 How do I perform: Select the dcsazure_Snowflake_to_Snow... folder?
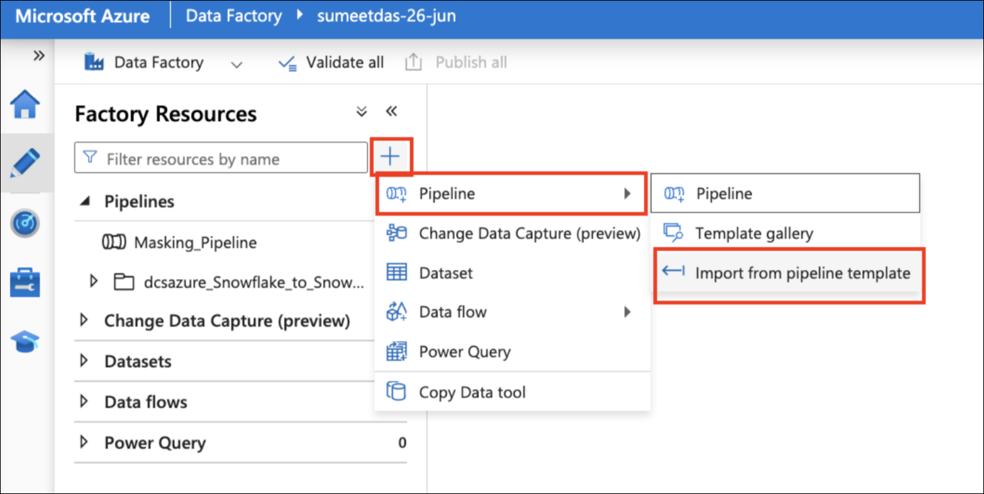pyautogui.click(x=254, y=282)
